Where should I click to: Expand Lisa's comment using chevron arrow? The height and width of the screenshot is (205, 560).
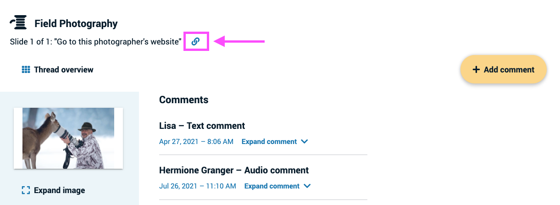pos(305,142)
